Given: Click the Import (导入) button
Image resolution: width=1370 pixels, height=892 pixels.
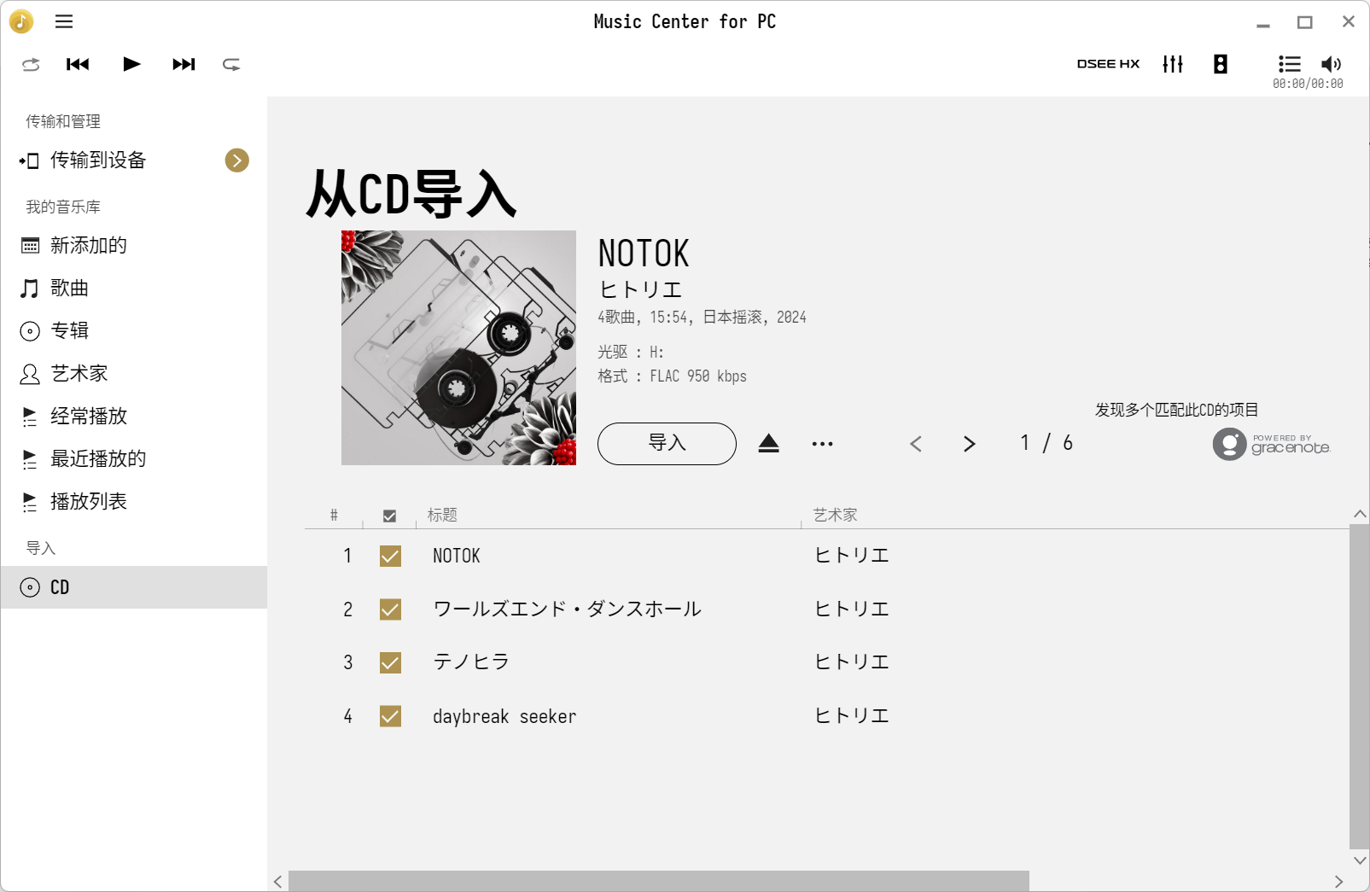Looking at the screenshot, I should (x=667, y=444).
